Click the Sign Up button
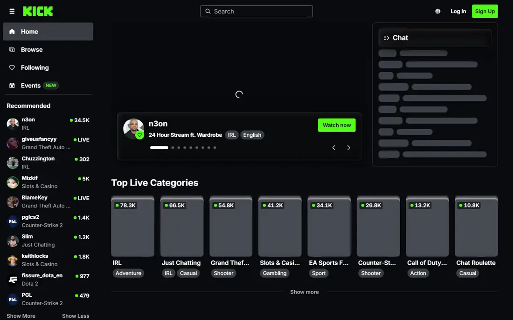Image resolution: width=513 pixels, height=320 pixels. pos(485,12)
